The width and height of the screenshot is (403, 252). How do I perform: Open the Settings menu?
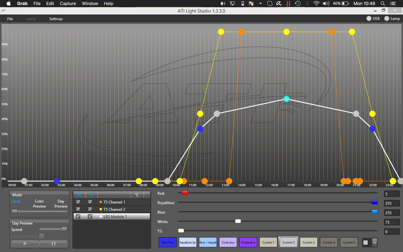coord(56,19)
